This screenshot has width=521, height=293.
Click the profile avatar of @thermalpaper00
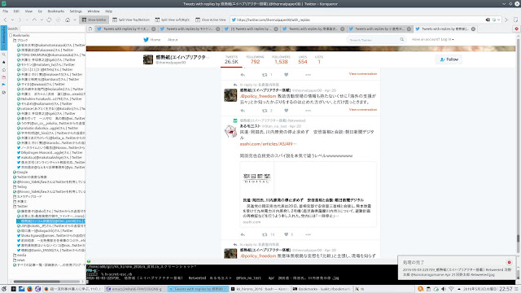click(x=148, y=59)
